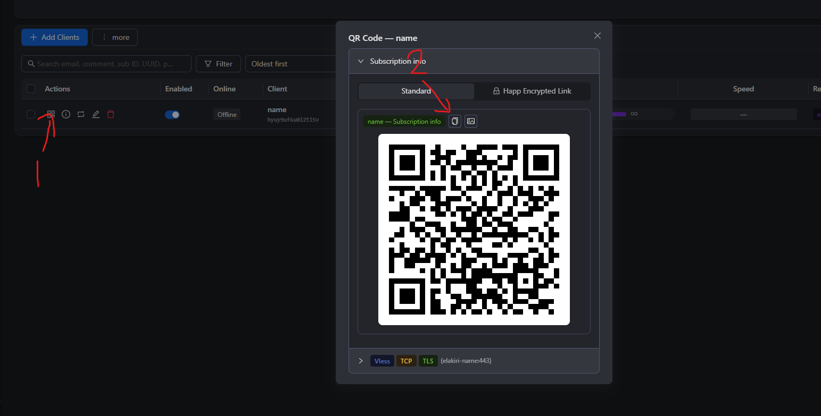The width and height of the screenshot is (821, 416).
Task: Click the Online column header
Action: [225, 89]
